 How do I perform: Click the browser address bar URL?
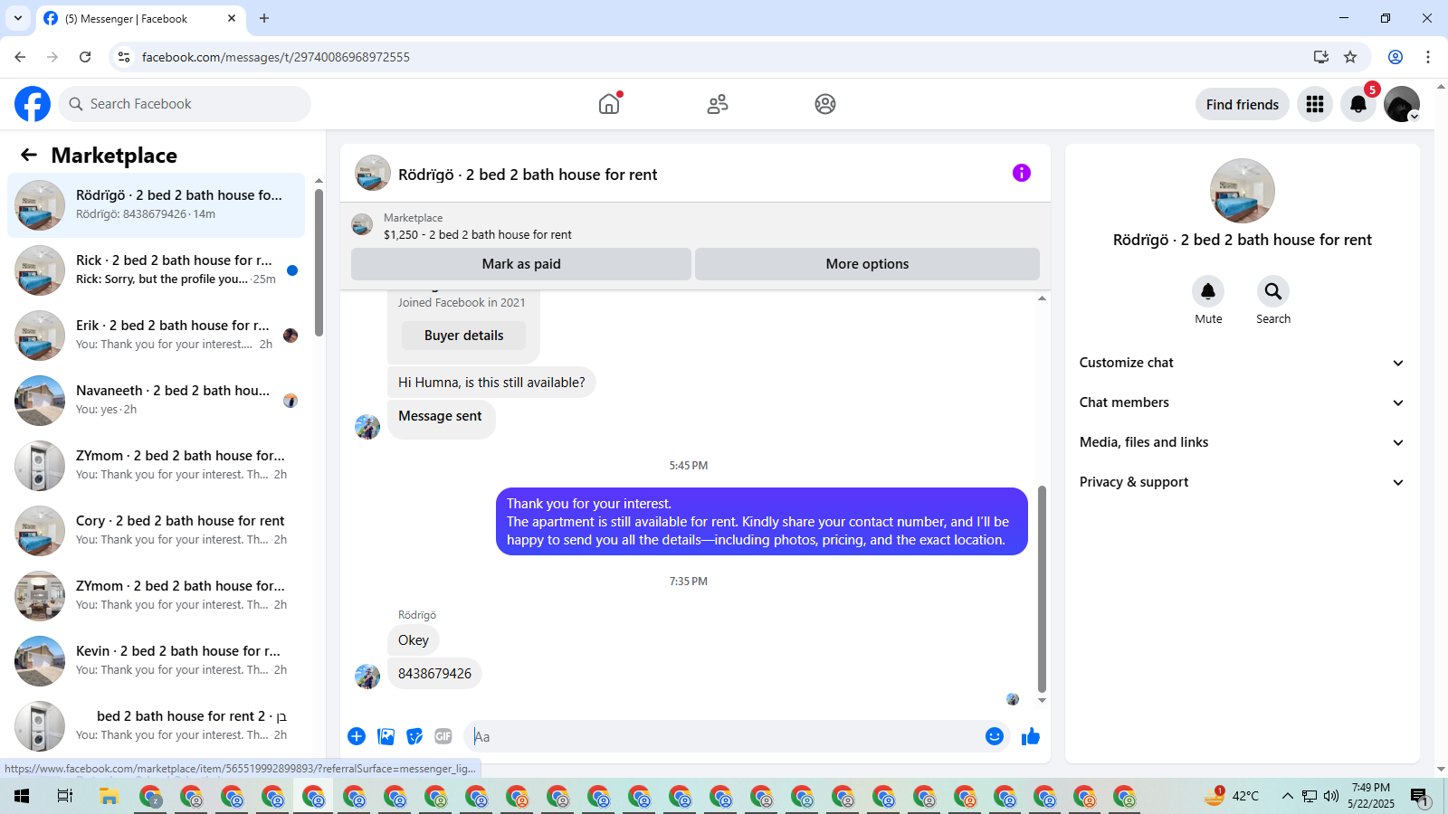275,57
